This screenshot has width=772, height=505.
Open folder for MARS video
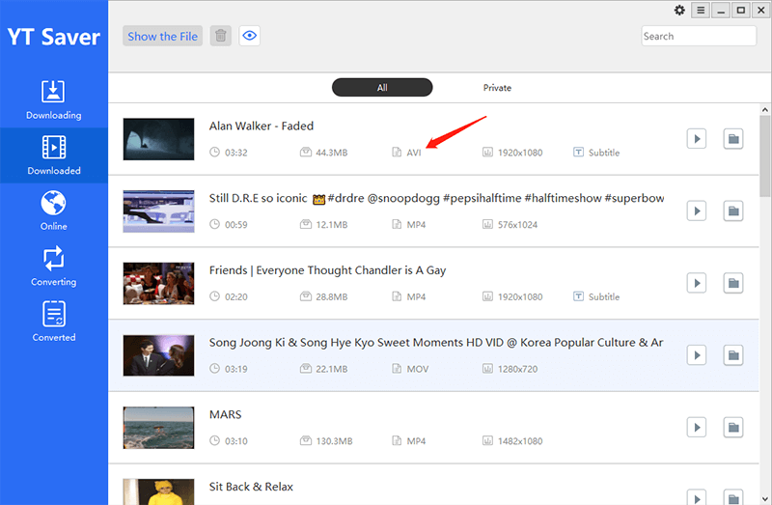733,427
